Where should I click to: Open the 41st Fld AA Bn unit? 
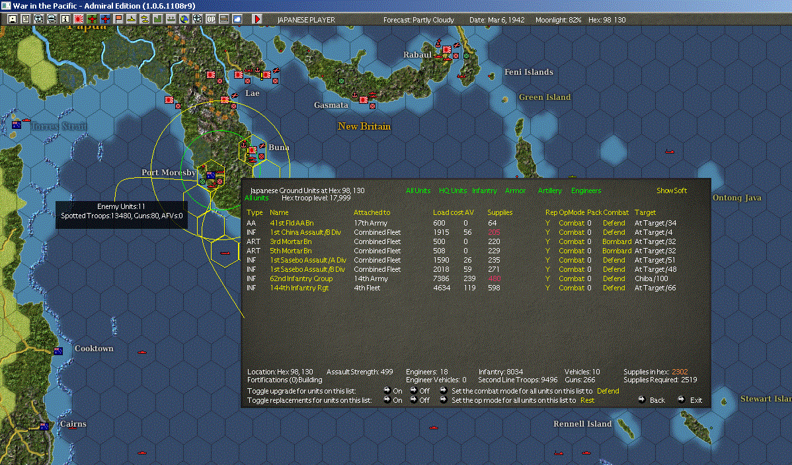click(292, 223)
